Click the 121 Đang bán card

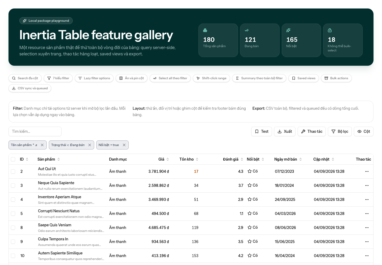(x=260, y=40)
